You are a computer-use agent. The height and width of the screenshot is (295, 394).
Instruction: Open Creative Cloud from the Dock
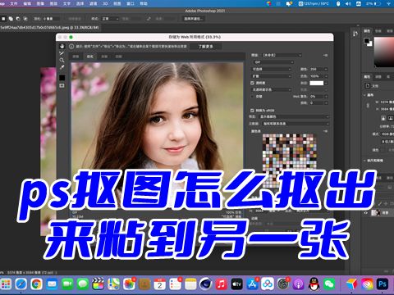[367, 284]
